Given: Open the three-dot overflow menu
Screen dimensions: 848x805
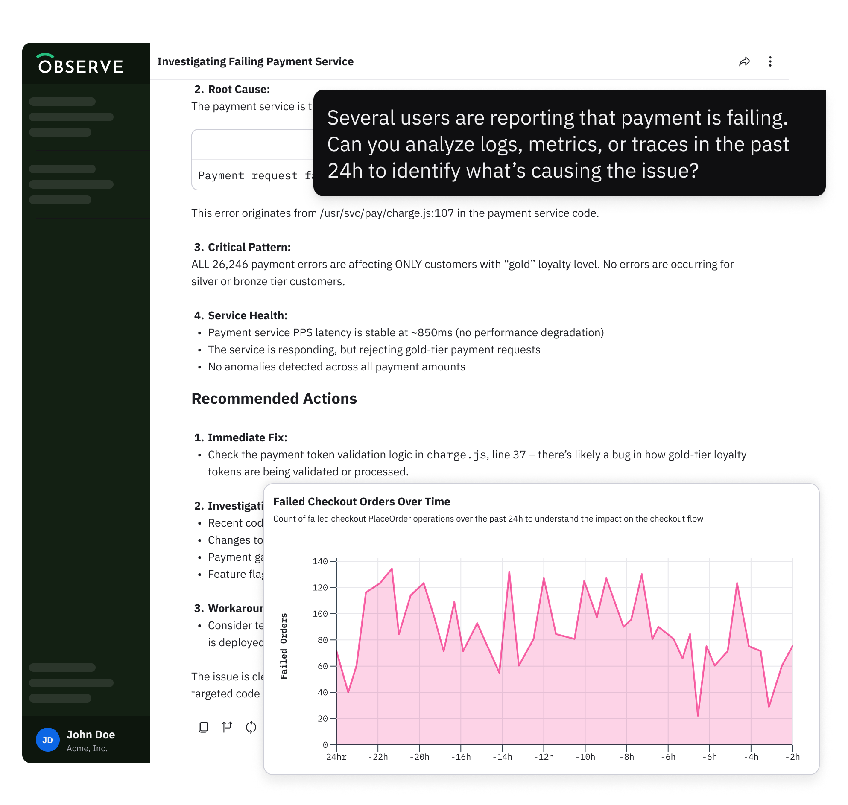Looking at the screenshot, I should 770,61.
